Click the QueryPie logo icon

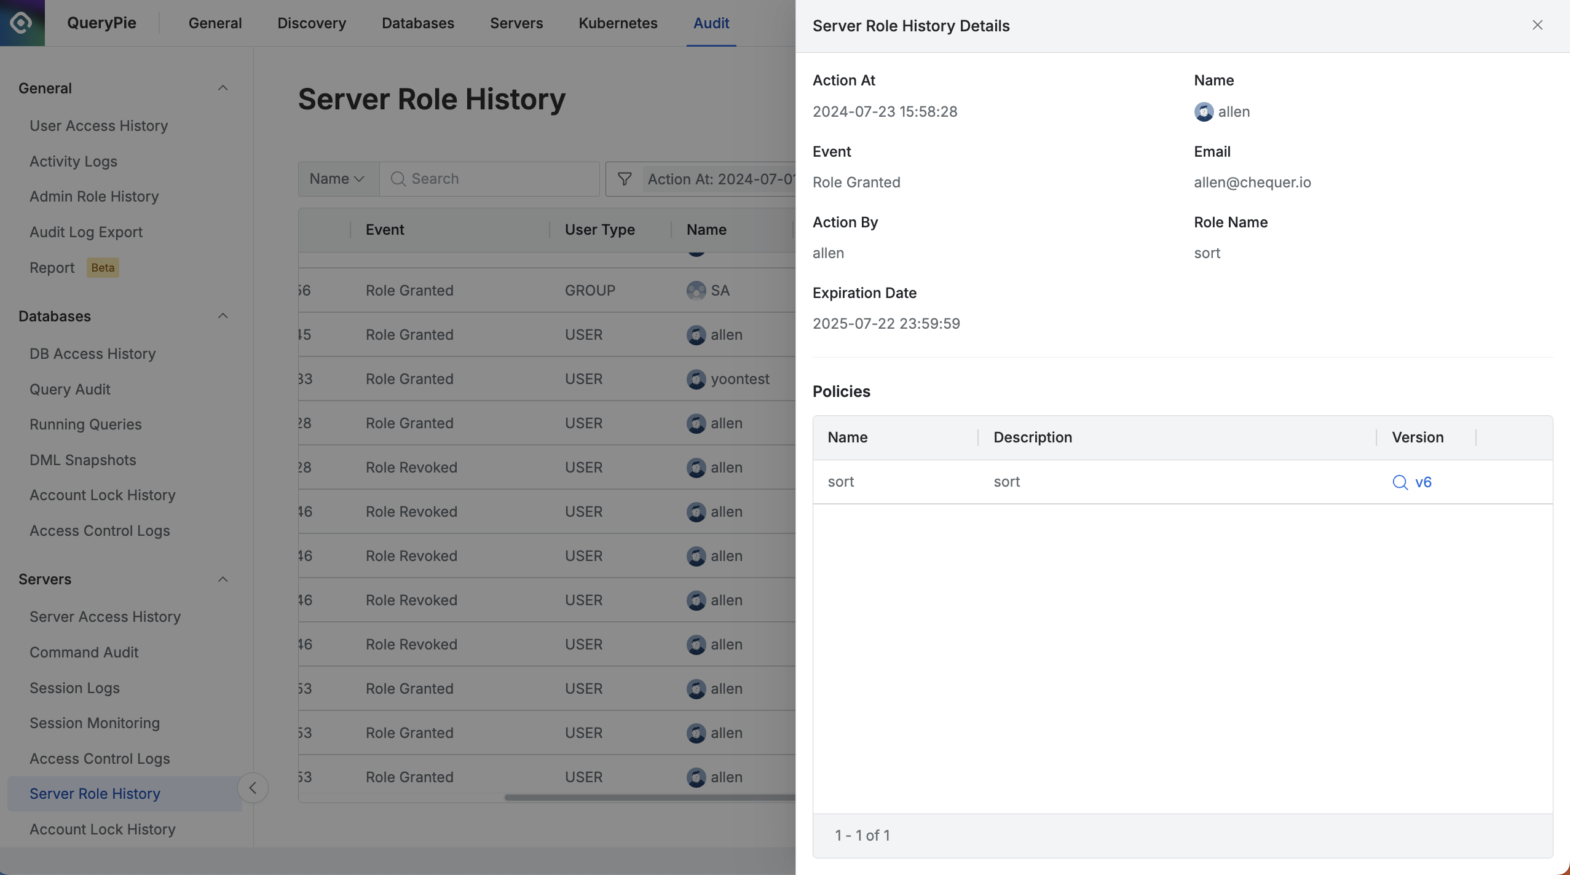[22, 23]
